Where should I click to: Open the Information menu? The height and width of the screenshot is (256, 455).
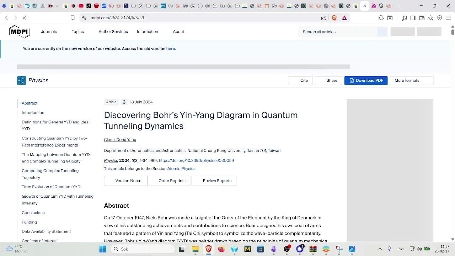(x=147, y=32)
